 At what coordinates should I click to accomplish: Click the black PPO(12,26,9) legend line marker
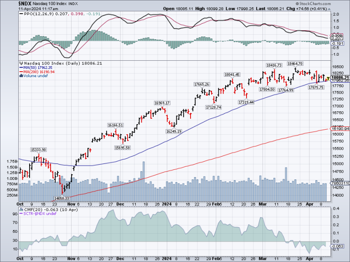coord(20,15)
